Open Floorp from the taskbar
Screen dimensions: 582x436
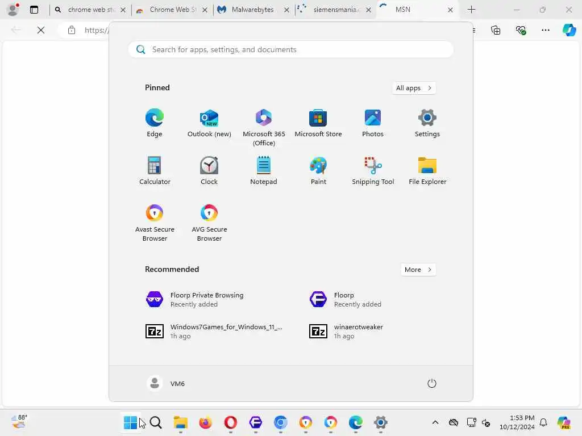(255, 422)
